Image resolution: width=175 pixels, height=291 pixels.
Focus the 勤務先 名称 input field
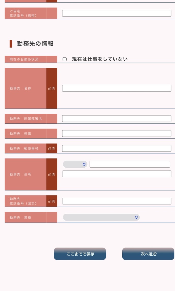[117, 88]
